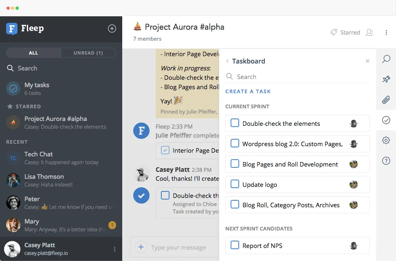Open My tasks checkmark icon
The image size is (396, 261).
click(x=13, y=89)
